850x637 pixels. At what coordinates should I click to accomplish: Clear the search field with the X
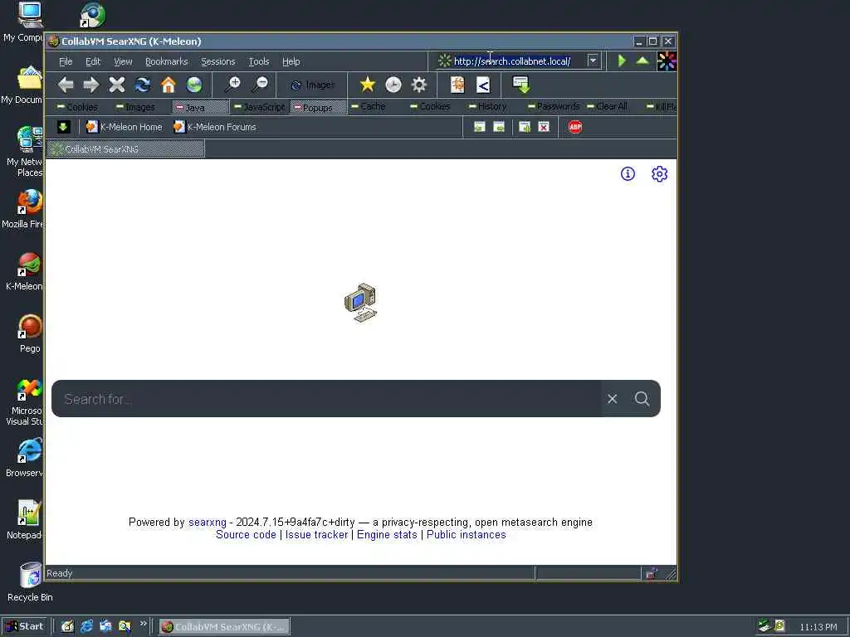point(613,399)
